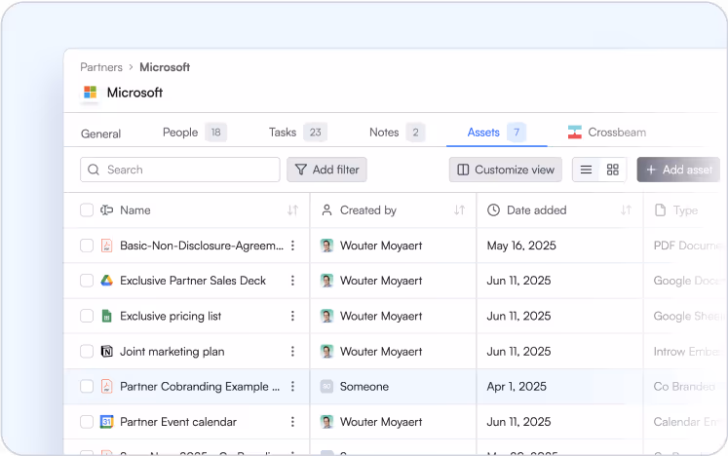The width and height of the screenshot is (728, 456).
Task: Open the People tab
Action: pyautogui.click(x=194, y=133)
